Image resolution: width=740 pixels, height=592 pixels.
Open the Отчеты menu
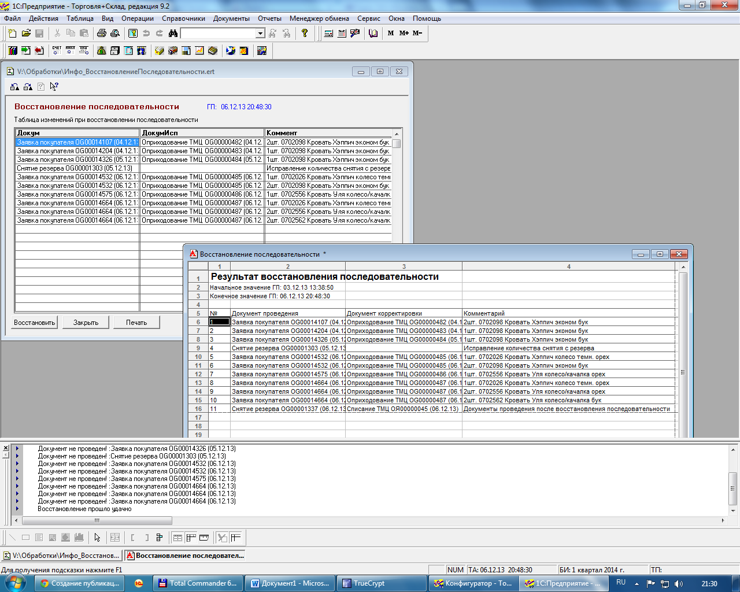tap(269, 18)
